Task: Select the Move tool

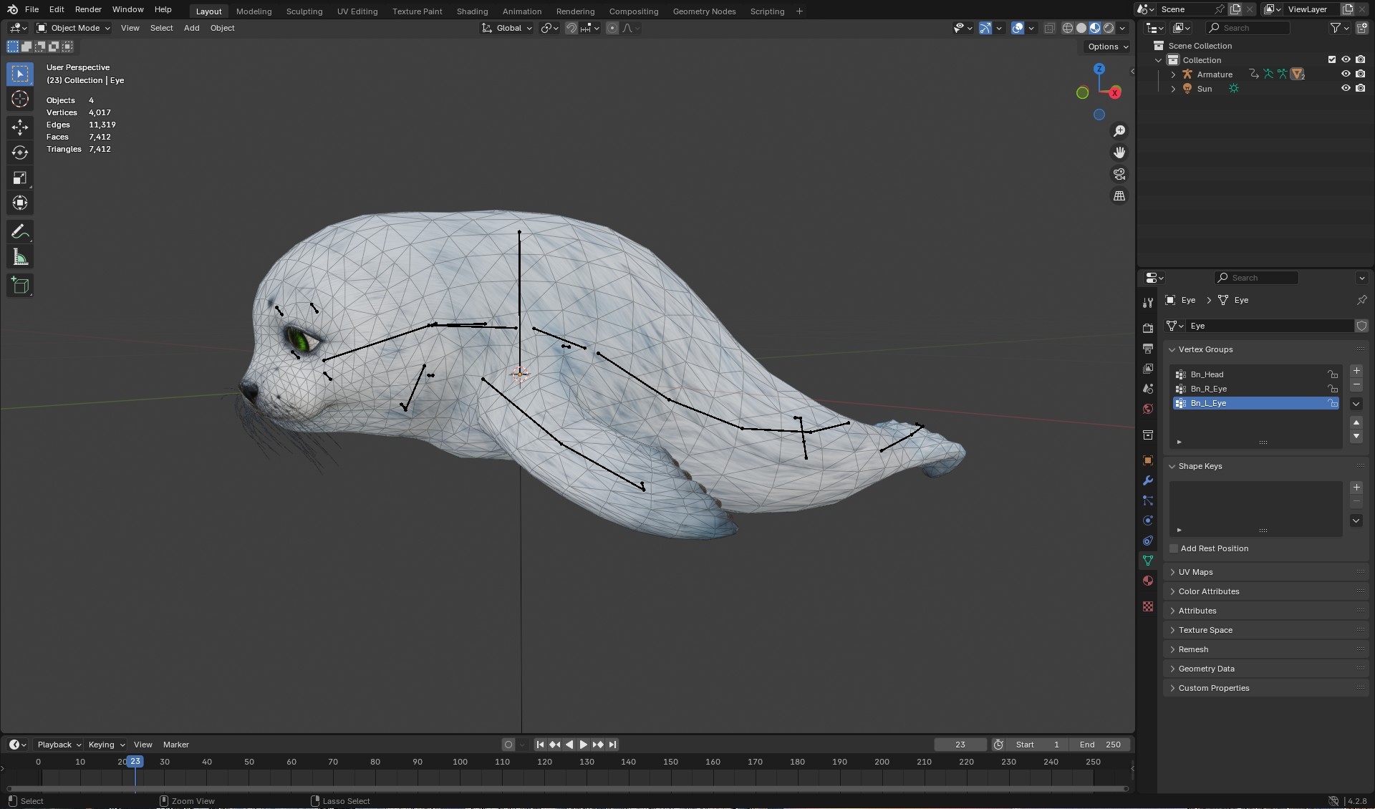Action: point(19,127)
